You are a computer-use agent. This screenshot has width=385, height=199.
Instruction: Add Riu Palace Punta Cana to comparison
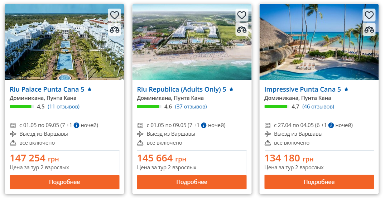[x=114, y=29]
